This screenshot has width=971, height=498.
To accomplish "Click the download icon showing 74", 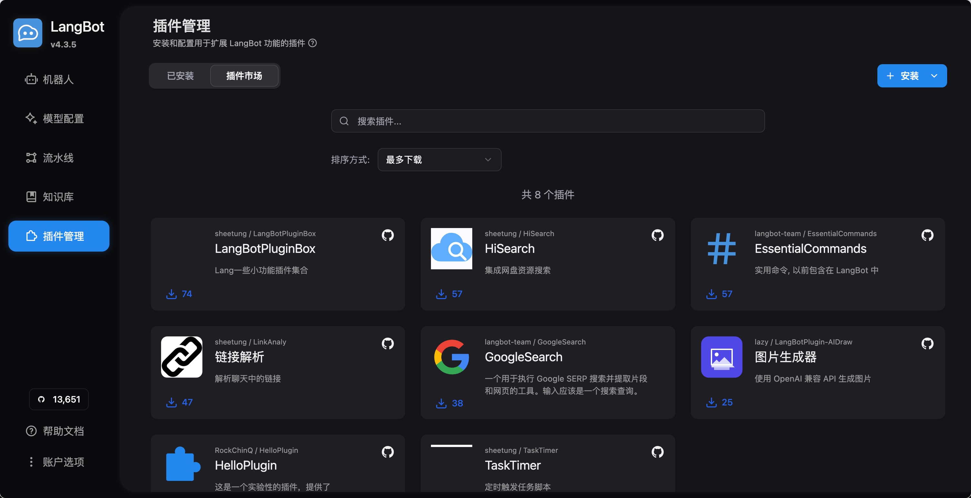I will pos(171,294).
